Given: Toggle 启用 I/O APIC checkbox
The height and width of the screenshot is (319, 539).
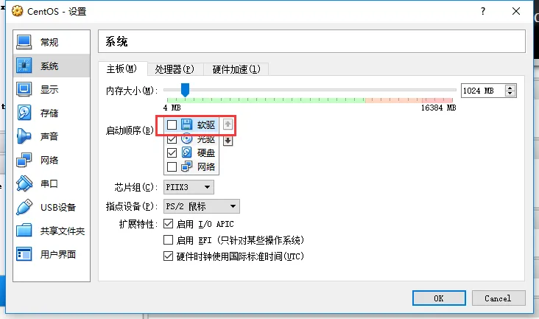Looking at the screenshot, I should coord(168,224).
